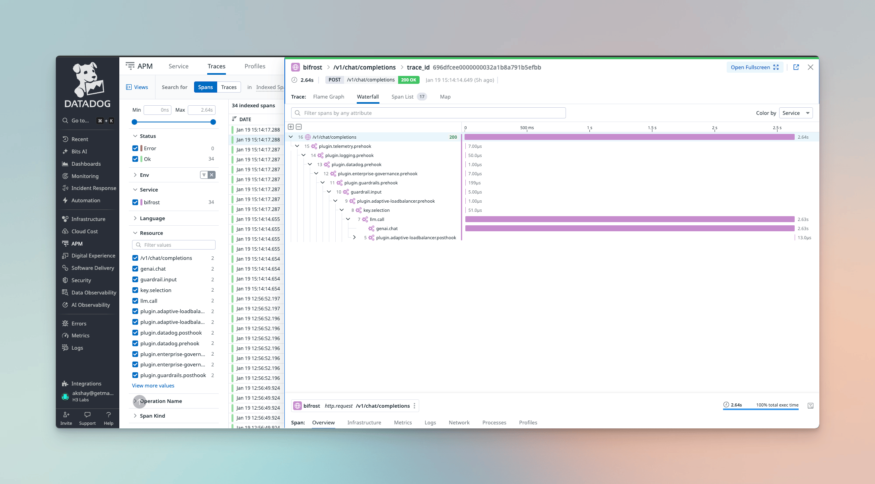875x484 pixels.
Task: Uncheck plugin.datadog.prehook resource checkbox
Action: [x=135, y=343]
